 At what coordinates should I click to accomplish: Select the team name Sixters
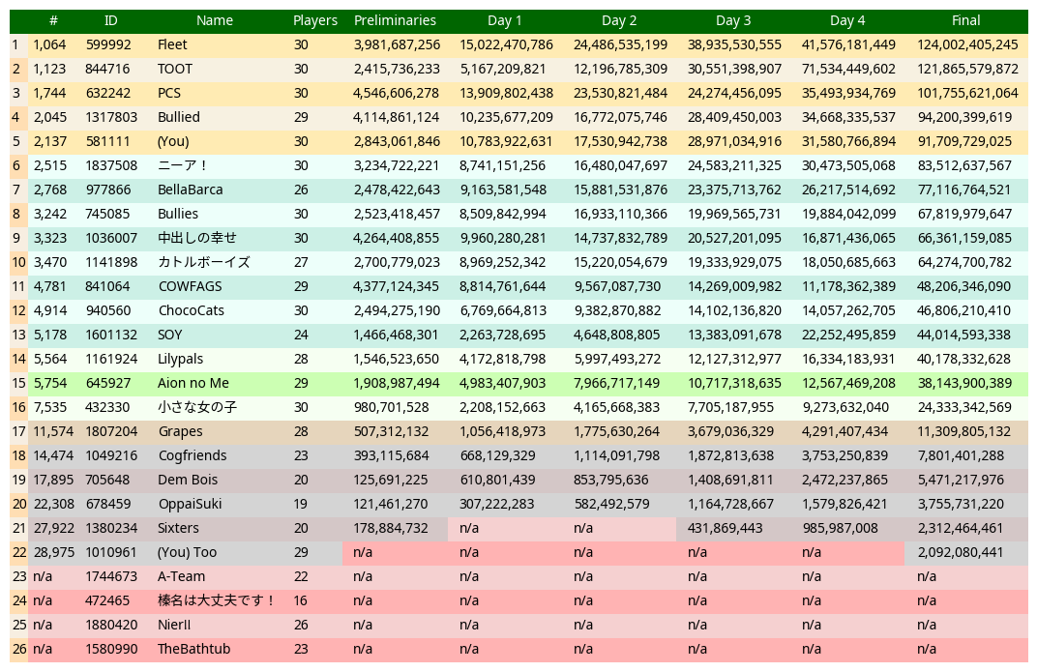(x=179, y=529)
